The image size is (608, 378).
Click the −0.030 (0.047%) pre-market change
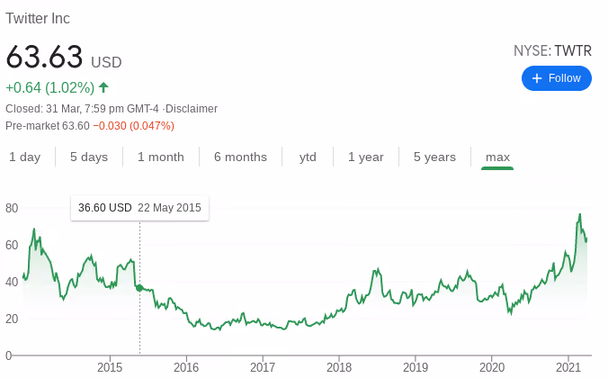point(134,126)
